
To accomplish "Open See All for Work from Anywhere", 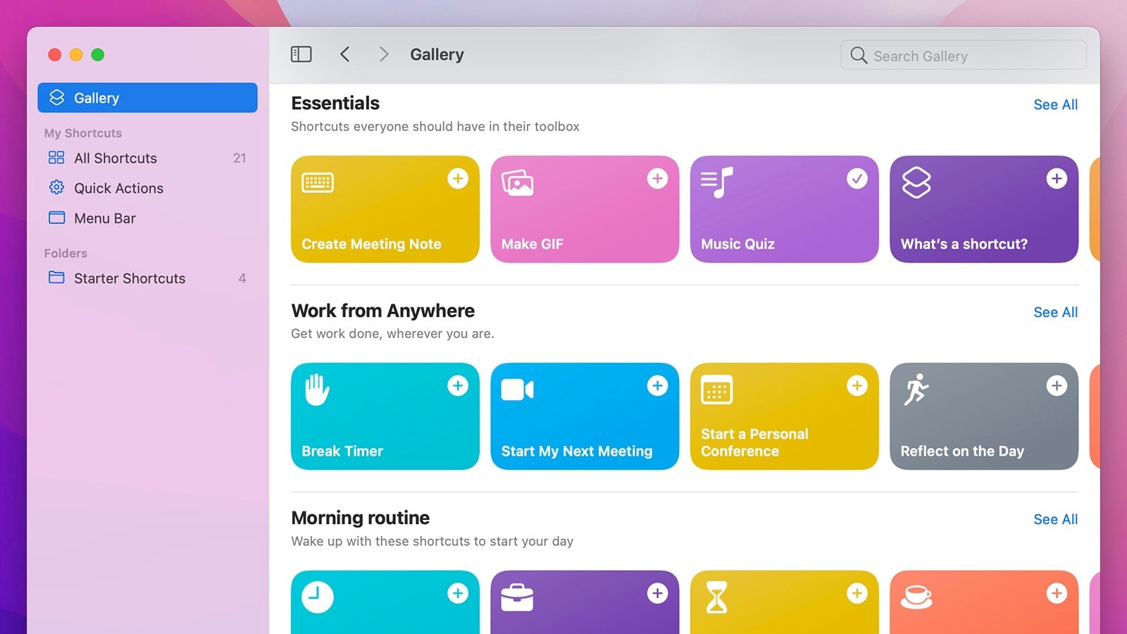I will point(1055,312).
